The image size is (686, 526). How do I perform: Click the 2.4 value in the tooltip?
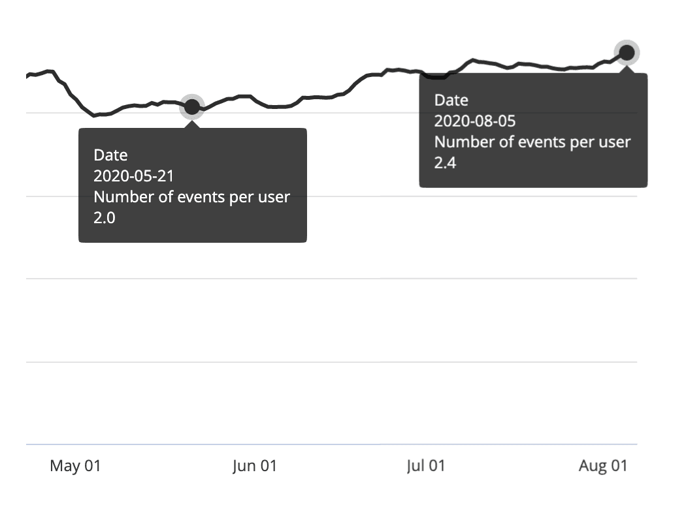click(445, 163)
